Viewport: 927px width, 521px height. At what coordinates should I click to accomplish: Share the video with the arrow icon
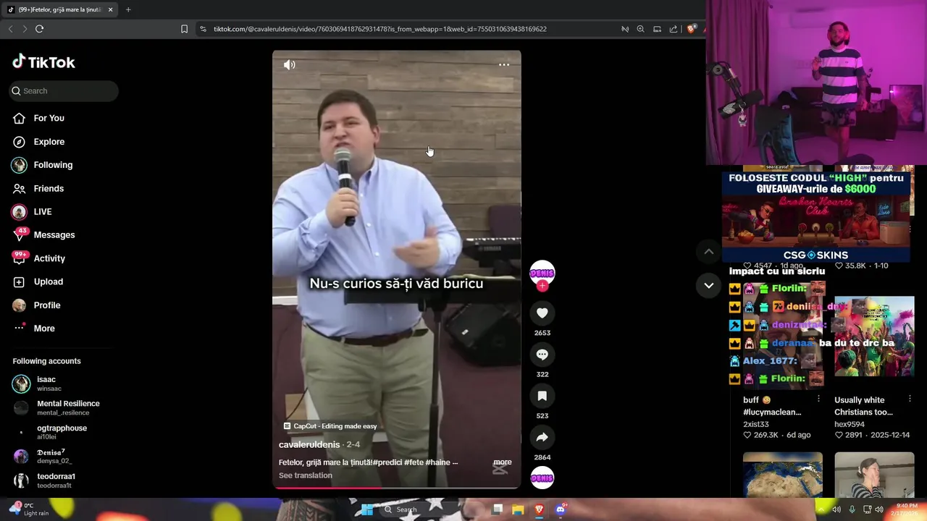coord(542,437)
